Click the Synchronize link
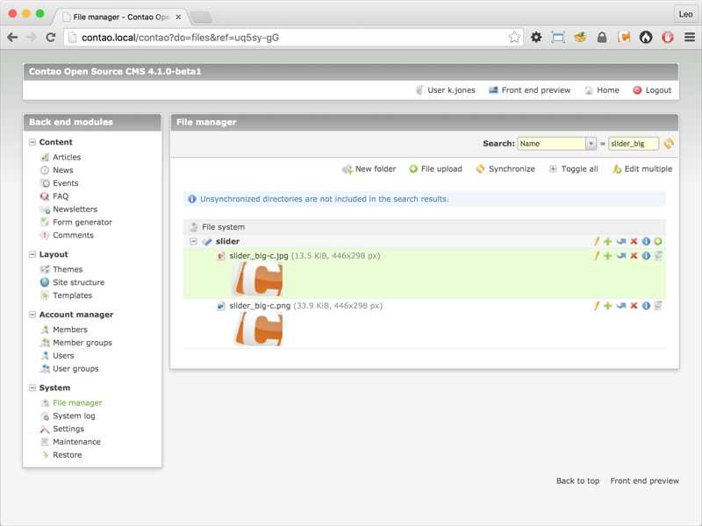Viewport: 702px width, 526px height. tap(505, 169)
